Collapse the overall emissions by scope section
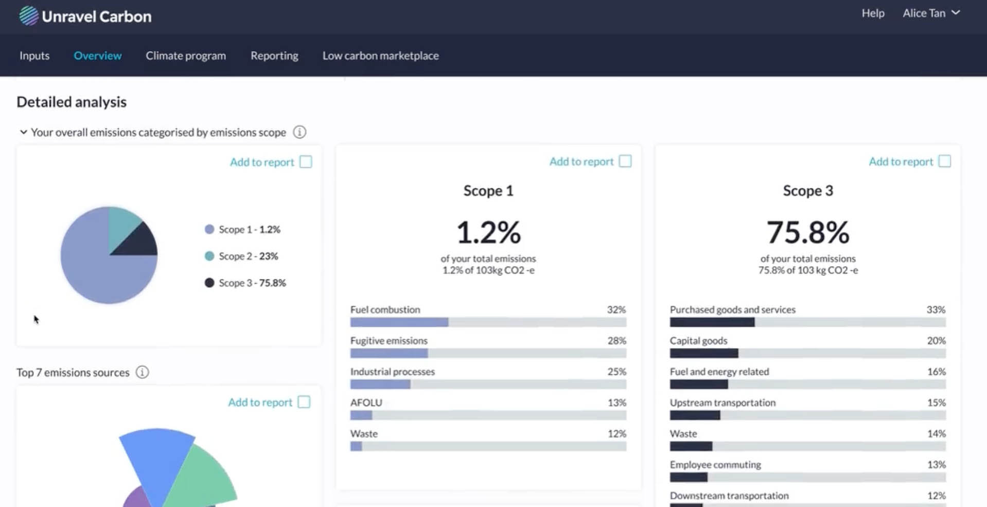The image size is (987, 507). point(23,132)
